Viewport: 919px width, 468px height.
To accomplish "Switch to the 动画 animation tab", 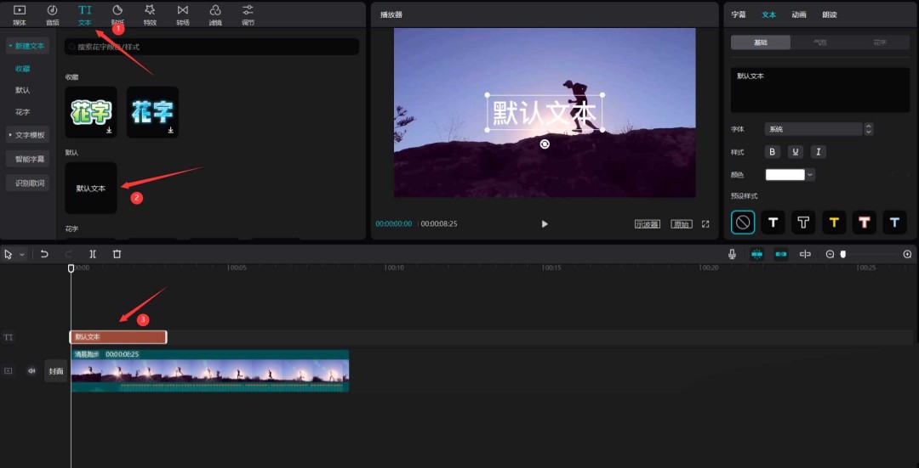I will click(798, 14).
